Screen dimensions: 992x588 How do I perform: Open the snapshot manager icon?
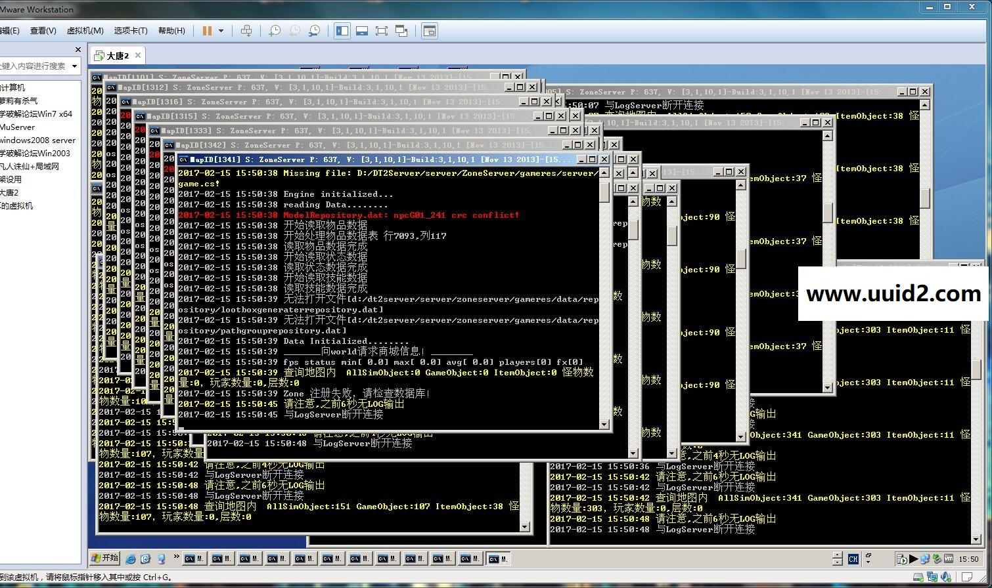315,31
